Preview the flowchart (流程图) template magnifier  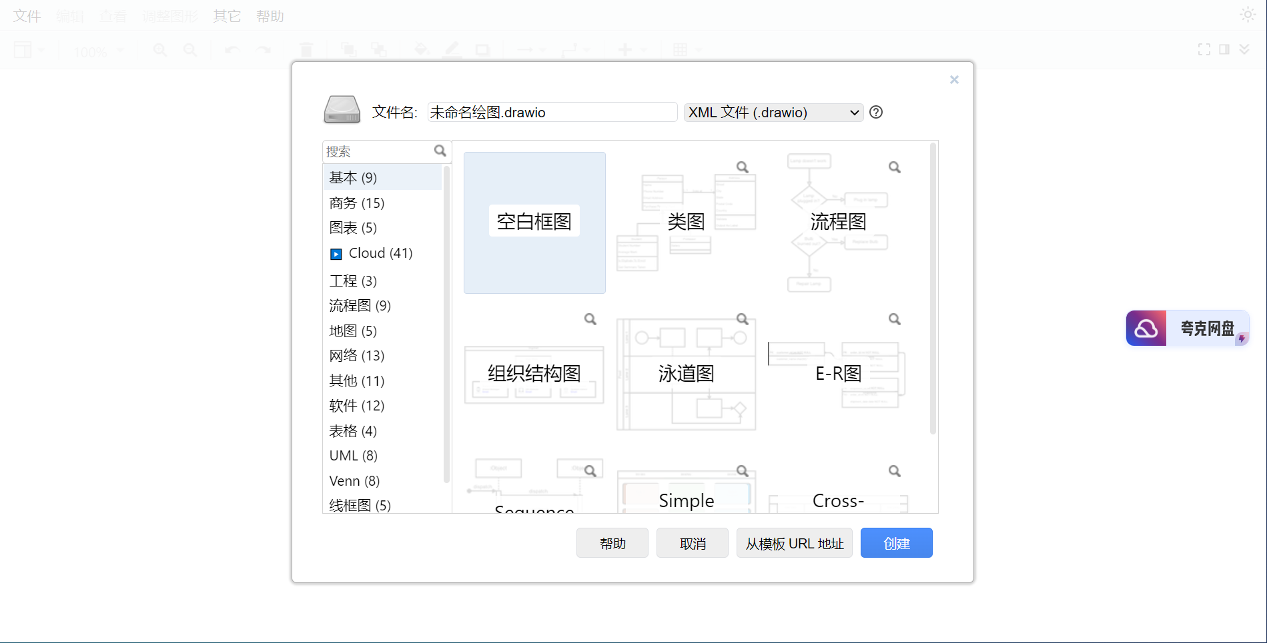[x=894, y=167]
